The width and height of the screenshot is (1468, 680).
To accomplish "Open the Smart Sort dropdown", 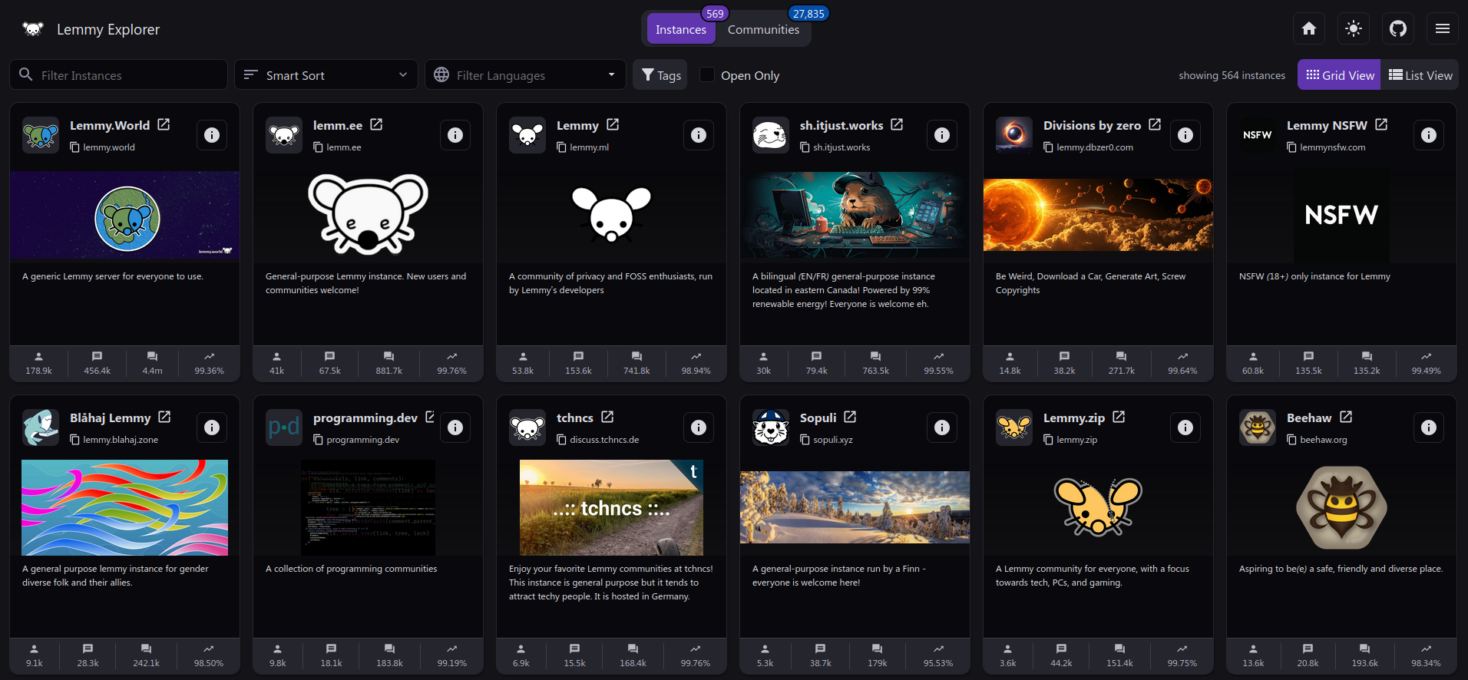I will [326, 75].
